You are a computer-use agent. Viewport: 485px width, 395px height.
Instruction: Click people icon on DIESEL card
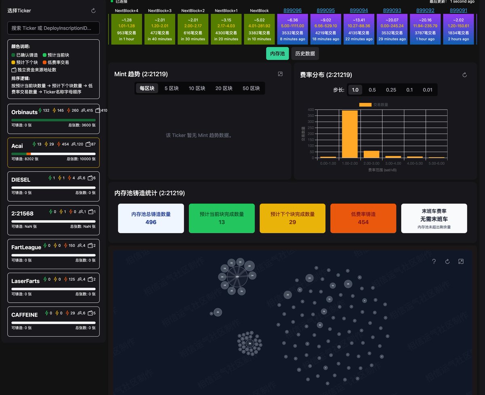tap(80, 178)
